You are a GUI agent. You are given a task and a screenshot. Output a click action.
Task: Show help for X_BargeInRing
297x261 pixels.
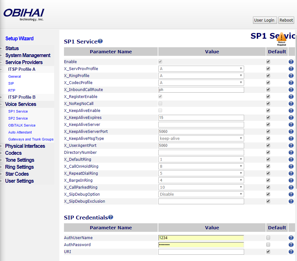click(x=291, y=180)
